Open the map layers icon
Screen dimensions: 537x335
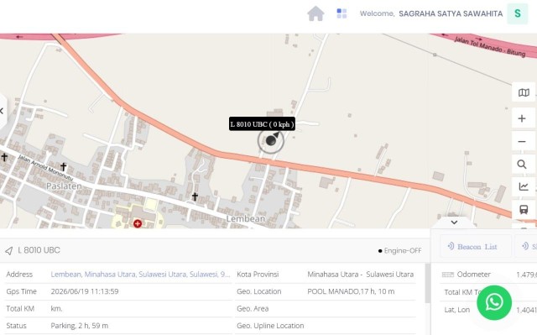coord(524,92)
